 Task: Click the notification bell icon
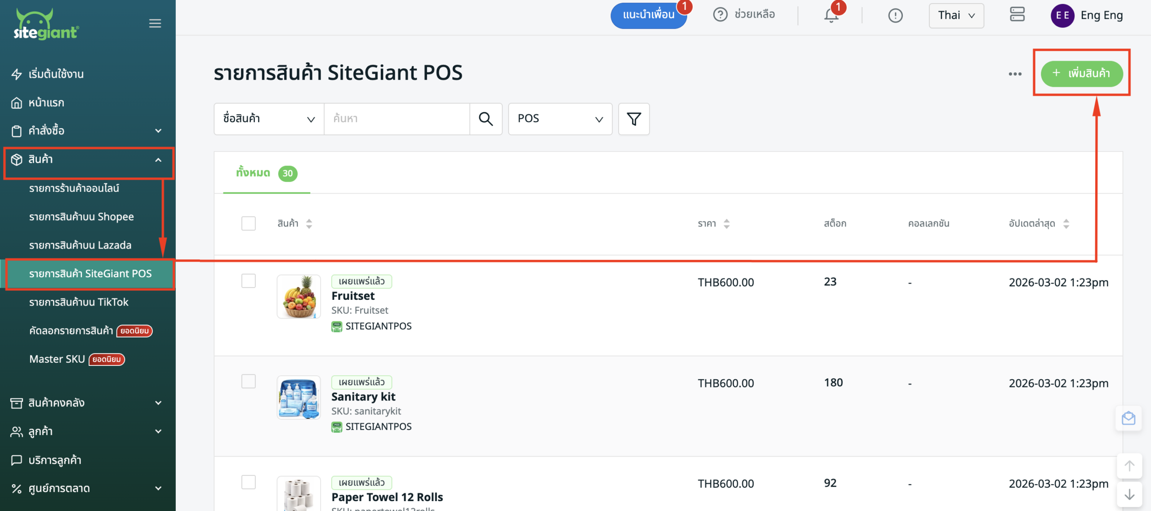click(x=831, y=16)
